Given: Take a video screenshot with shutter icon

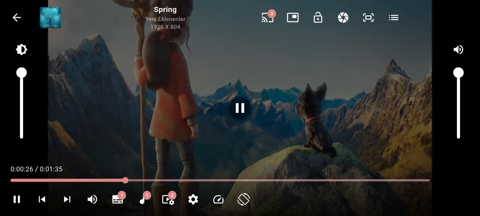Looking at the screenshot, I should click(343, 18).
